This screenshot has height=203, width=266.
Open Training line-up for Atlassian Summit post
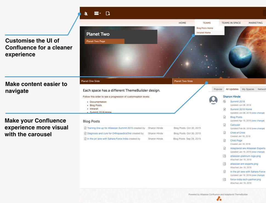pyautogui.click(x=110, y=128)
